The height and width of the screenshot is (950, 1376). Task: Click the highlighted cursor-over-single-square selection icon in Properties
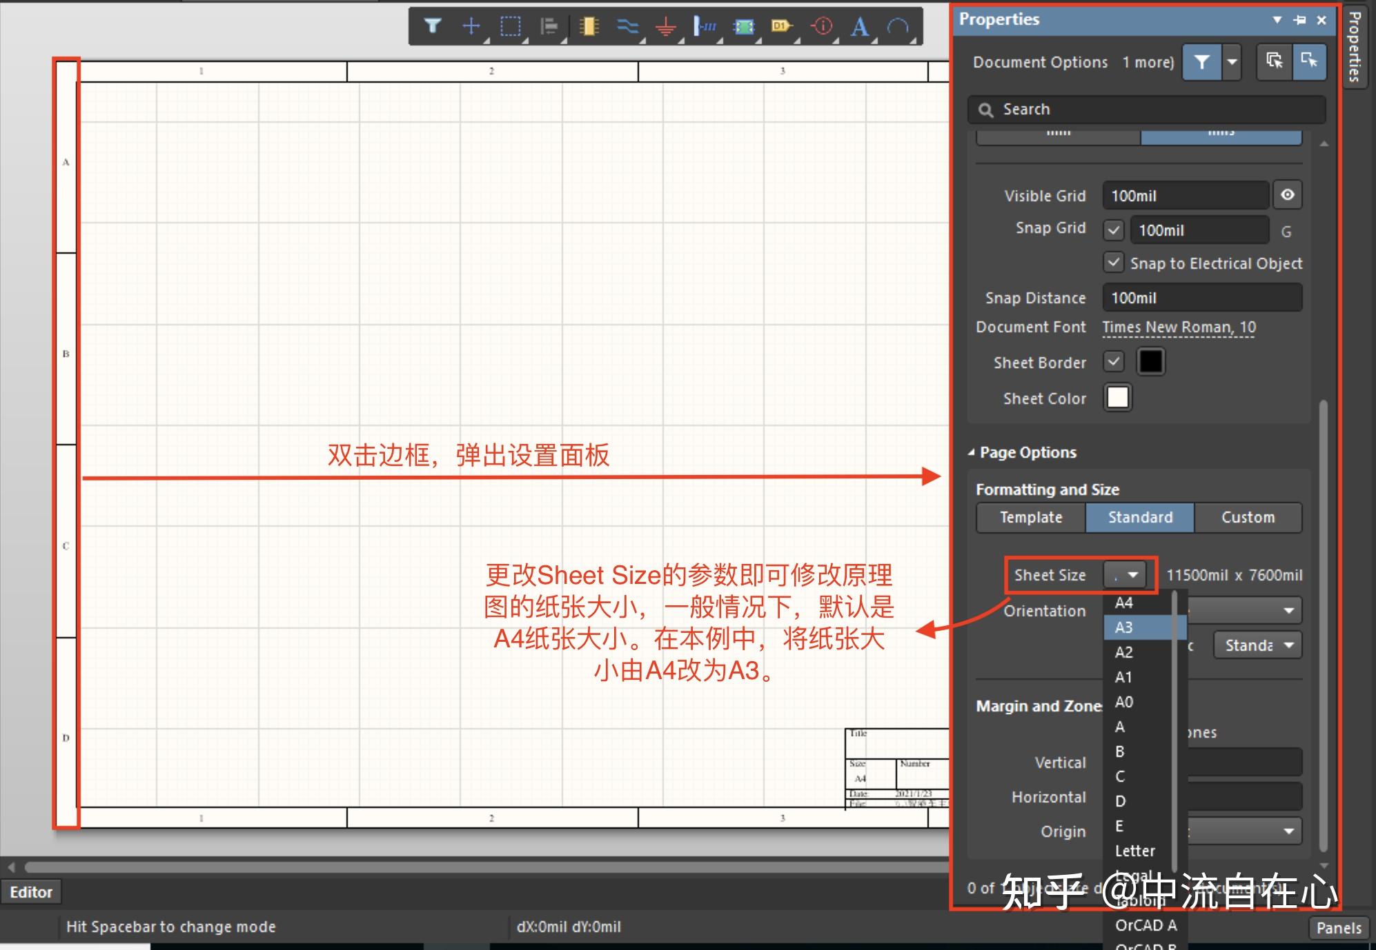coord(1308,61)
